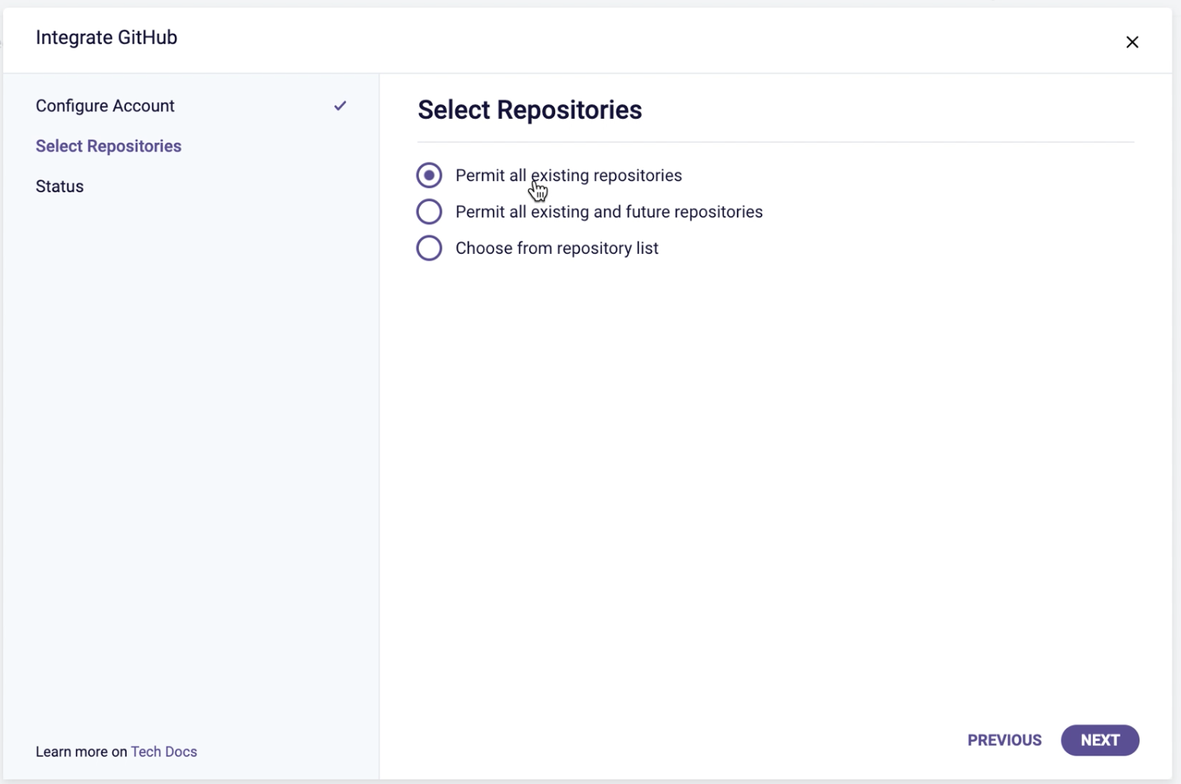Enable Permit all existing and future repositories radio
Screen dimensions: 1181x784
pyautogui.click(x=429, y=212)
